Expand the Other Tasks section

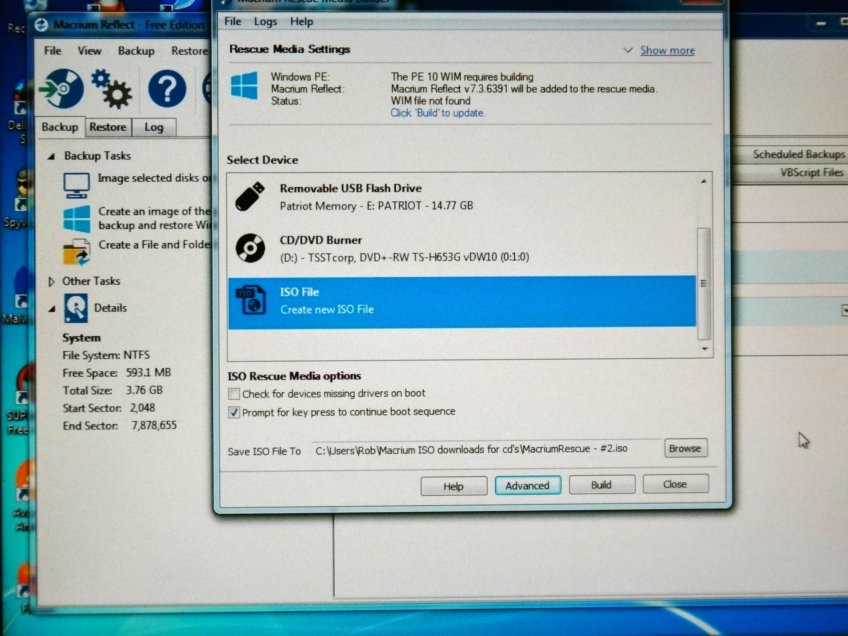coord(51,282)
